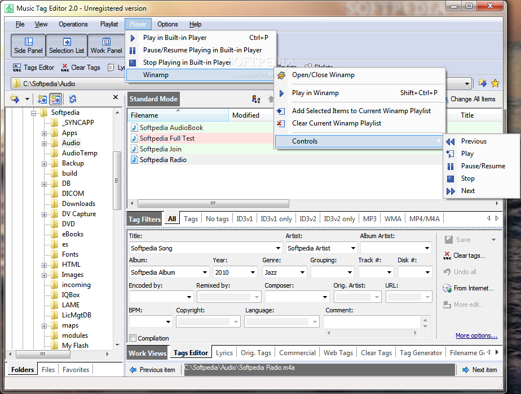The image size is (521, 394).
Task: Click the browse folder icon beside the path
Action: (483, 83)
